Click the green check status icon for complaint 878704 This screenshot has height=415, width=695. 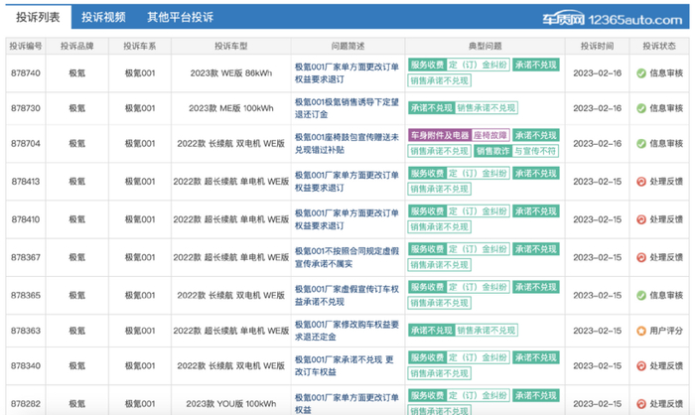[641, 144]
